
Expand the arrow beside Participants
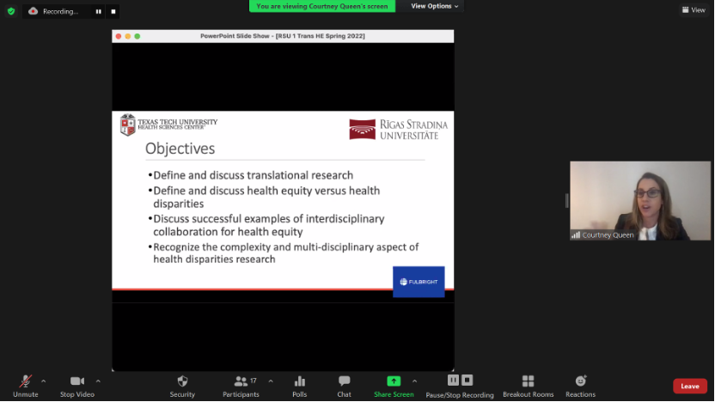point(271,381)
